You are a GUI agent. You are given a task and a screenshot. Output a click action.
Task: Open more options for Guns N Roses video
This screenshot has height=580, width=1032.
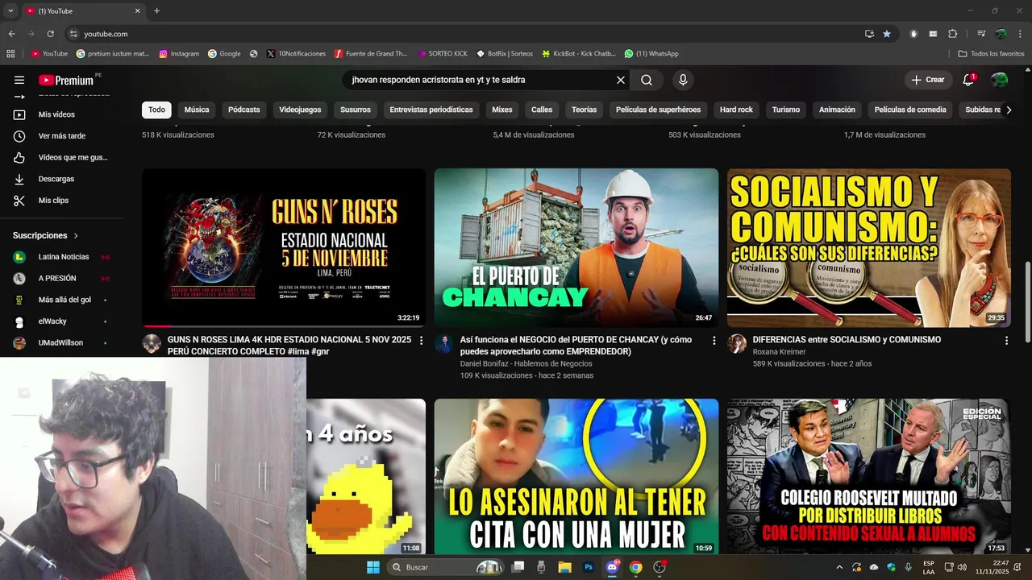tap(421, 341)
